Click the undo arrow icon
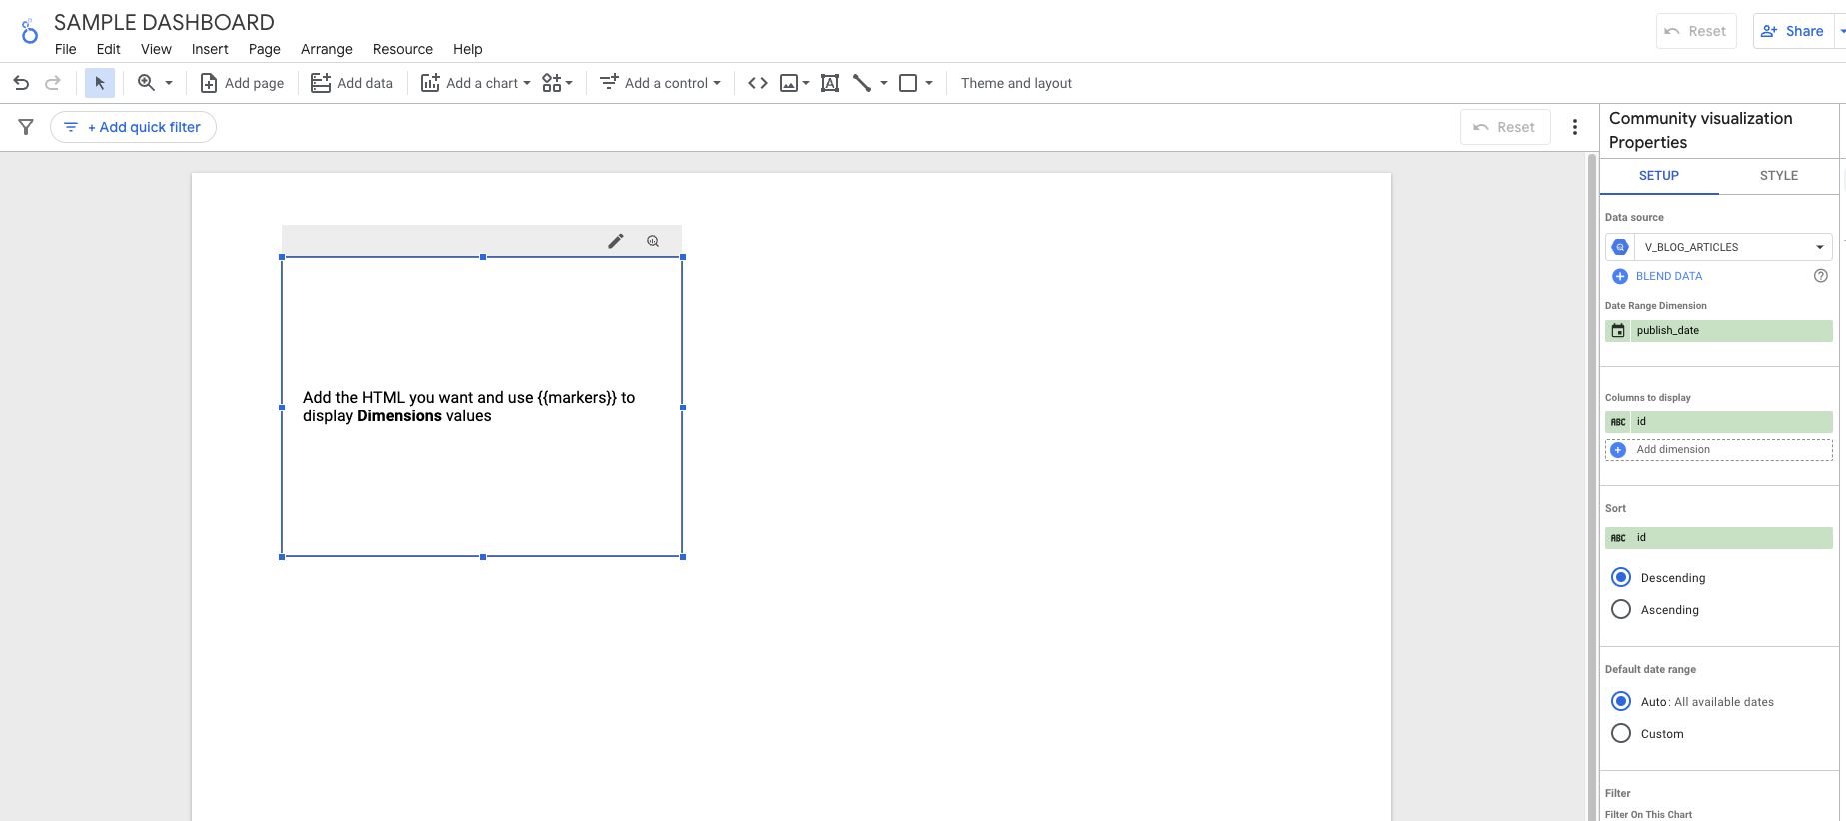This screenshot has height=821, width=1846. [x=21, y=83]
